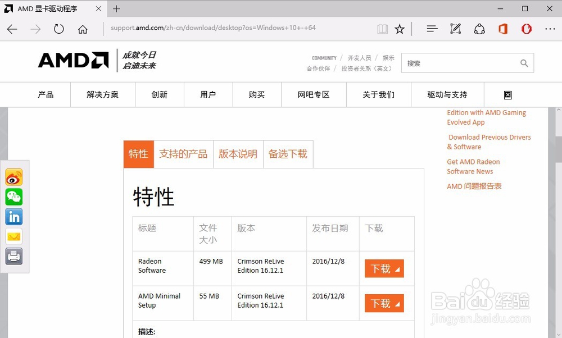Refresh the current page
The image size is (562, 338).
(58, 29)
